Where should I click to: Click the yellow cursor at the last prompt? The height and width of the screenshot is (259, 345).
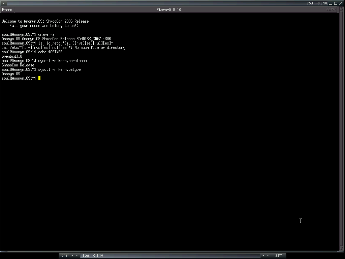(x=39, y=78)
